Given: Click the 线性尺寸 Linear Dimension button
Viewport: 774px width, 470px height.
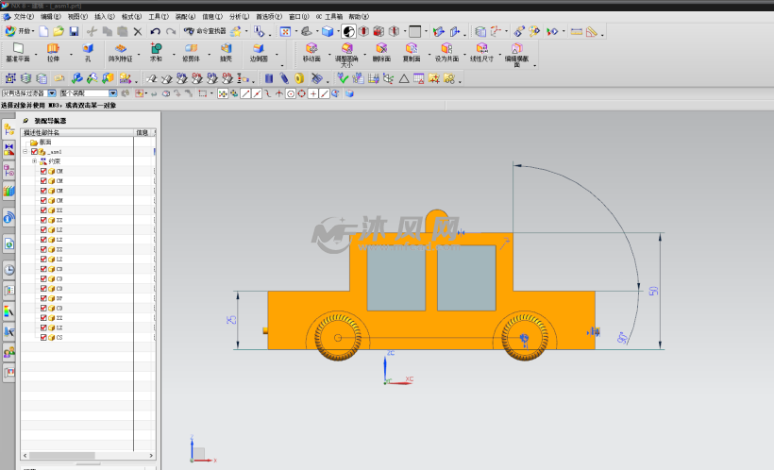Looking at the screenshot, I should (481, 53).
